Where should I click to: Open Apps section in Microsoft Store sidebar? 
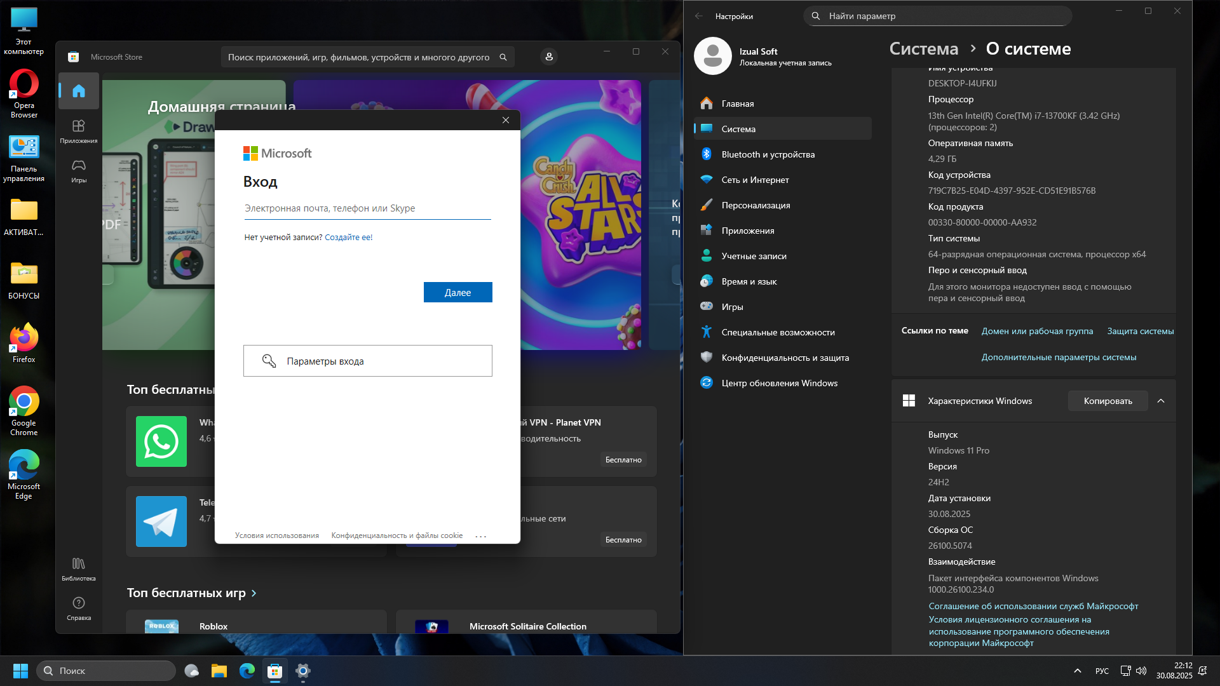point(79,131)
